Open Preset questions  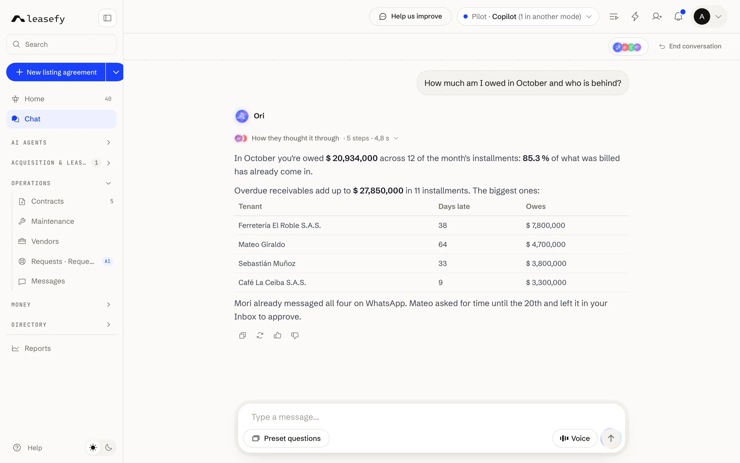tap(286, 438)
